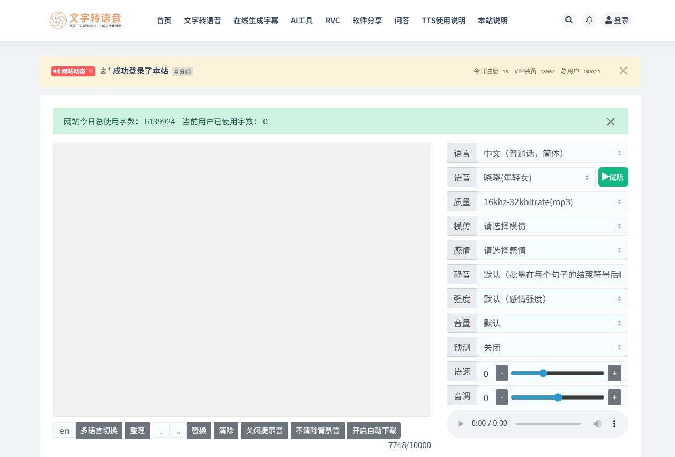The width and height of the screenshot is (675, 457).
Task: Go to the AI工具 menu item
Action: [301, 21]
